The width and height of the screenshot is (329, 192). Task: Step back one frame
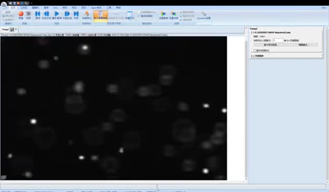point(46,15)
